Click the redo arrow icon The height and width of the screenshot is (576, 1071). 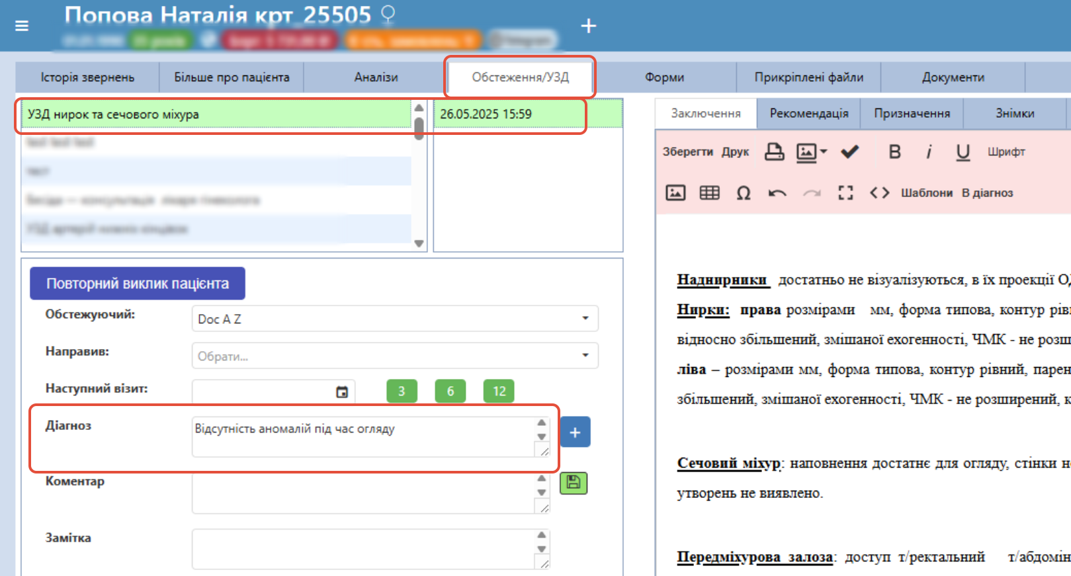[812, 193]
